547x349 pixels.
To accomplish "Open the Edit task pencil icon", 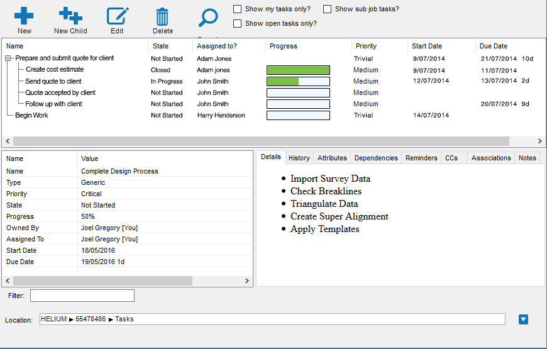I will pos(117,17).
